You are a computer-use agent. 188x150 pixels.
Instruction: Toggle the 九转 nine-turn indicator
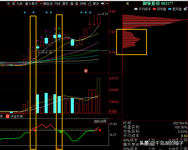[x=20, y=4]
